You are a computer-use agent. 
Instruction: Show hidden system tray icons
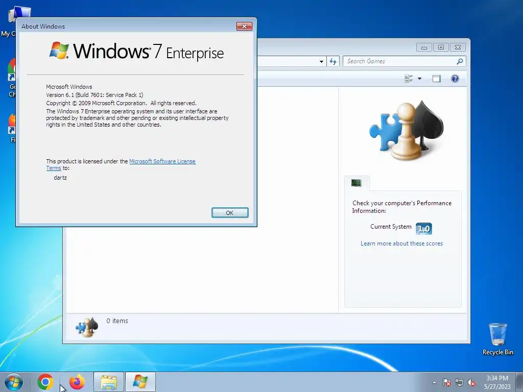[x=434, y=382]
